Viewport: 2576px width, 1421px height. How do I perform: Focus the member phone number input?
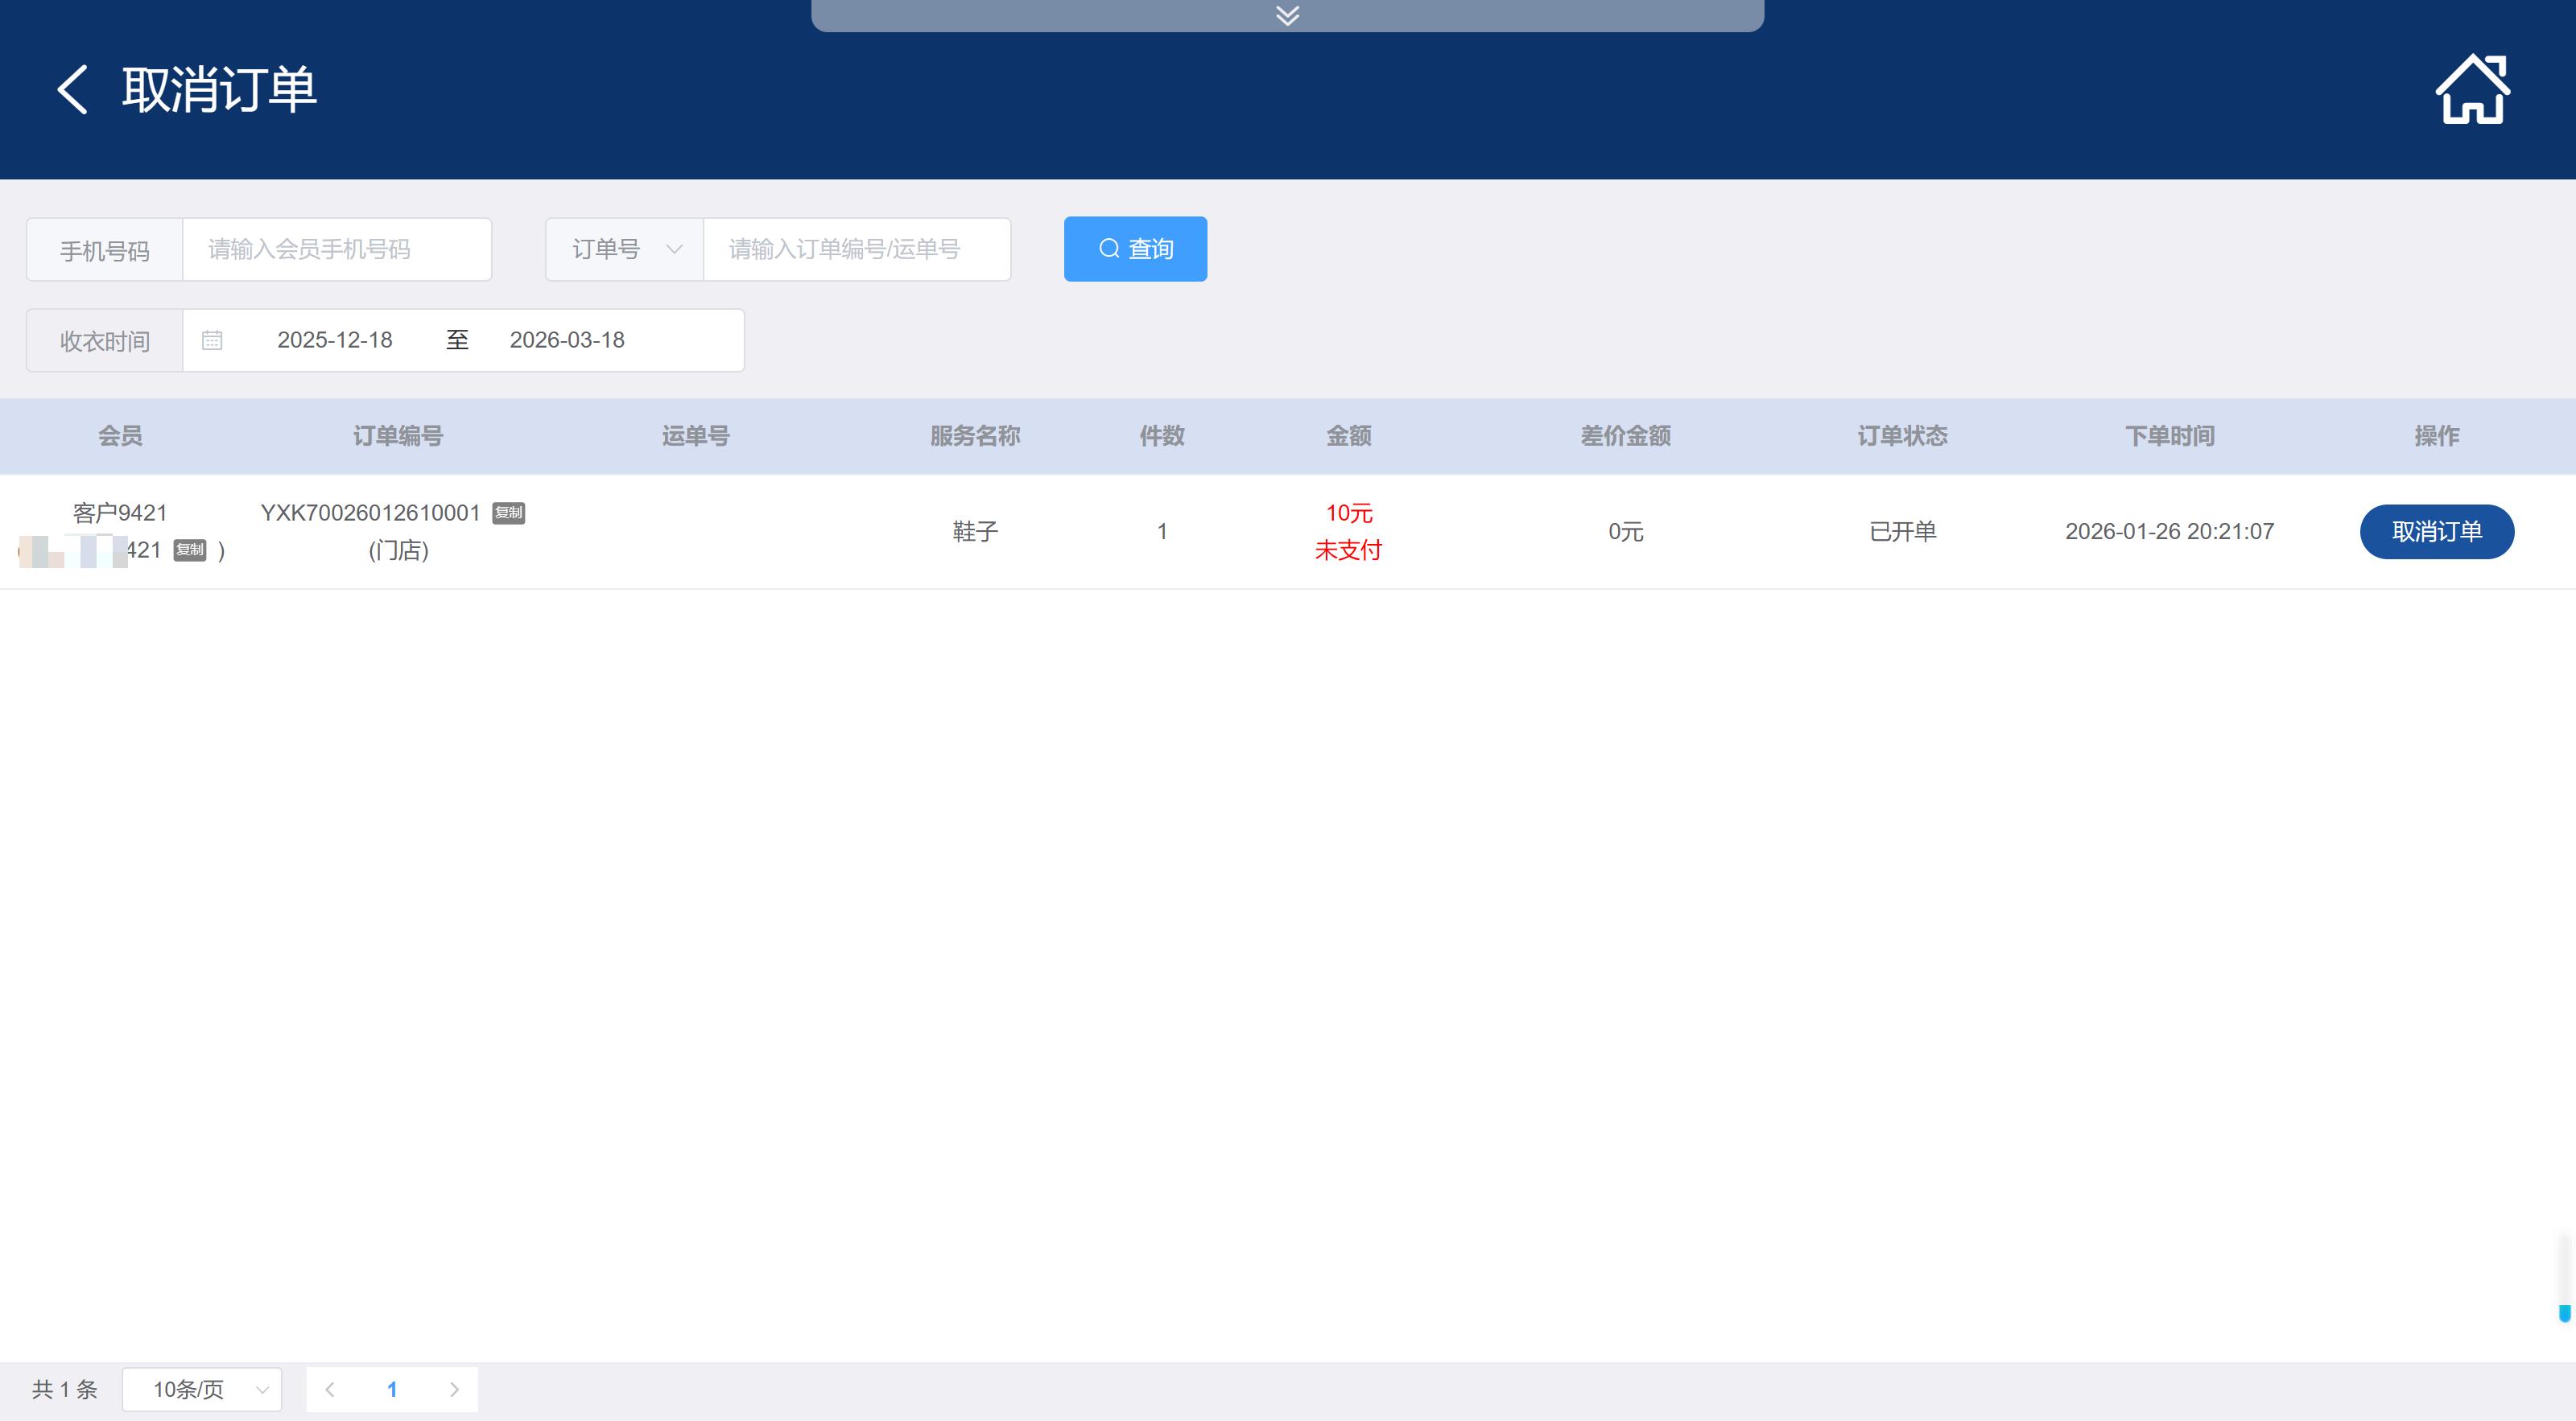(x=336, y=249)
